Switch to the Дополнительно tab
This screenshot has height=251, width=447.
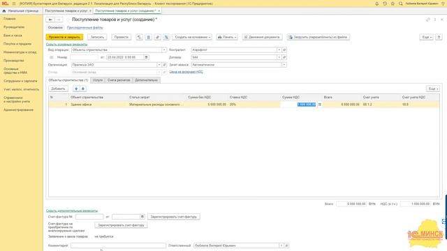[146, 80]
